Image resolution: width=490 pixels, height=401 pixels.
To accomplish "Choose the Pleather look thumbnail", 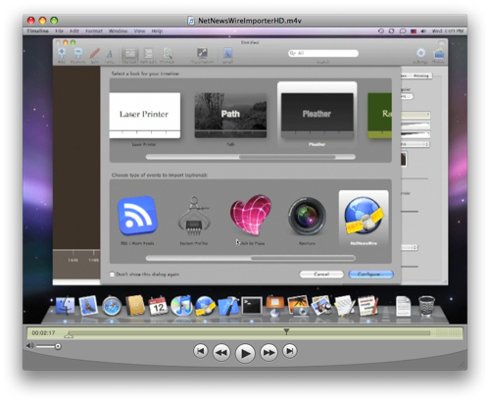I will pos(317,116).
